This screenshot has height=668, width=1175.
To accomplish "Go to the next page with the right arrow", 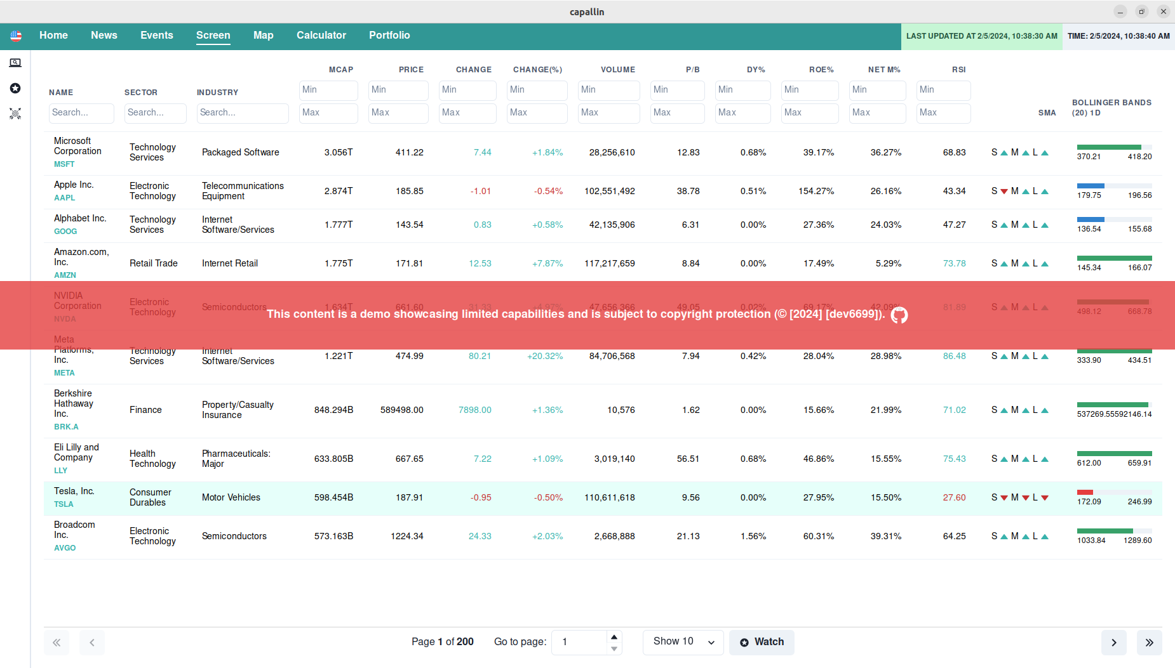I will (x=1113, y=643).
